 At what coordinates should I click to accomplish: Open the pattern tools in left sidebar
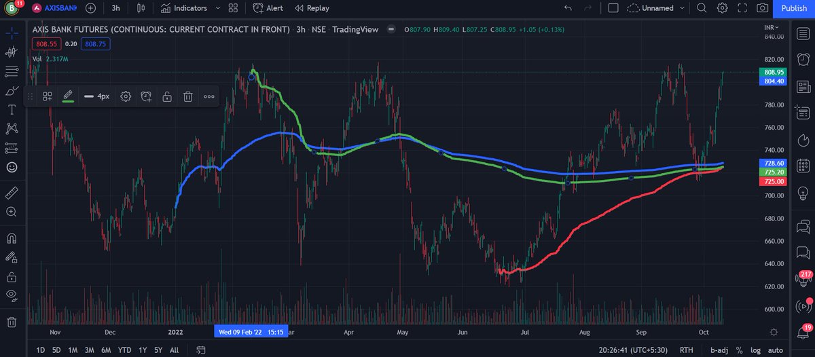point(12,128)
